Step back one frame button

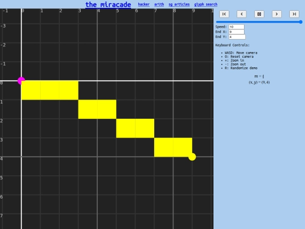pyautogui.click(x=242, y=14)
